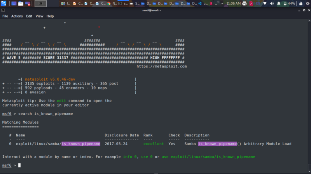Image resolution: width=311 pixels, height=174 pixels.
Task: Close the saudi@saudi terminal window
Action: [309, 10]
